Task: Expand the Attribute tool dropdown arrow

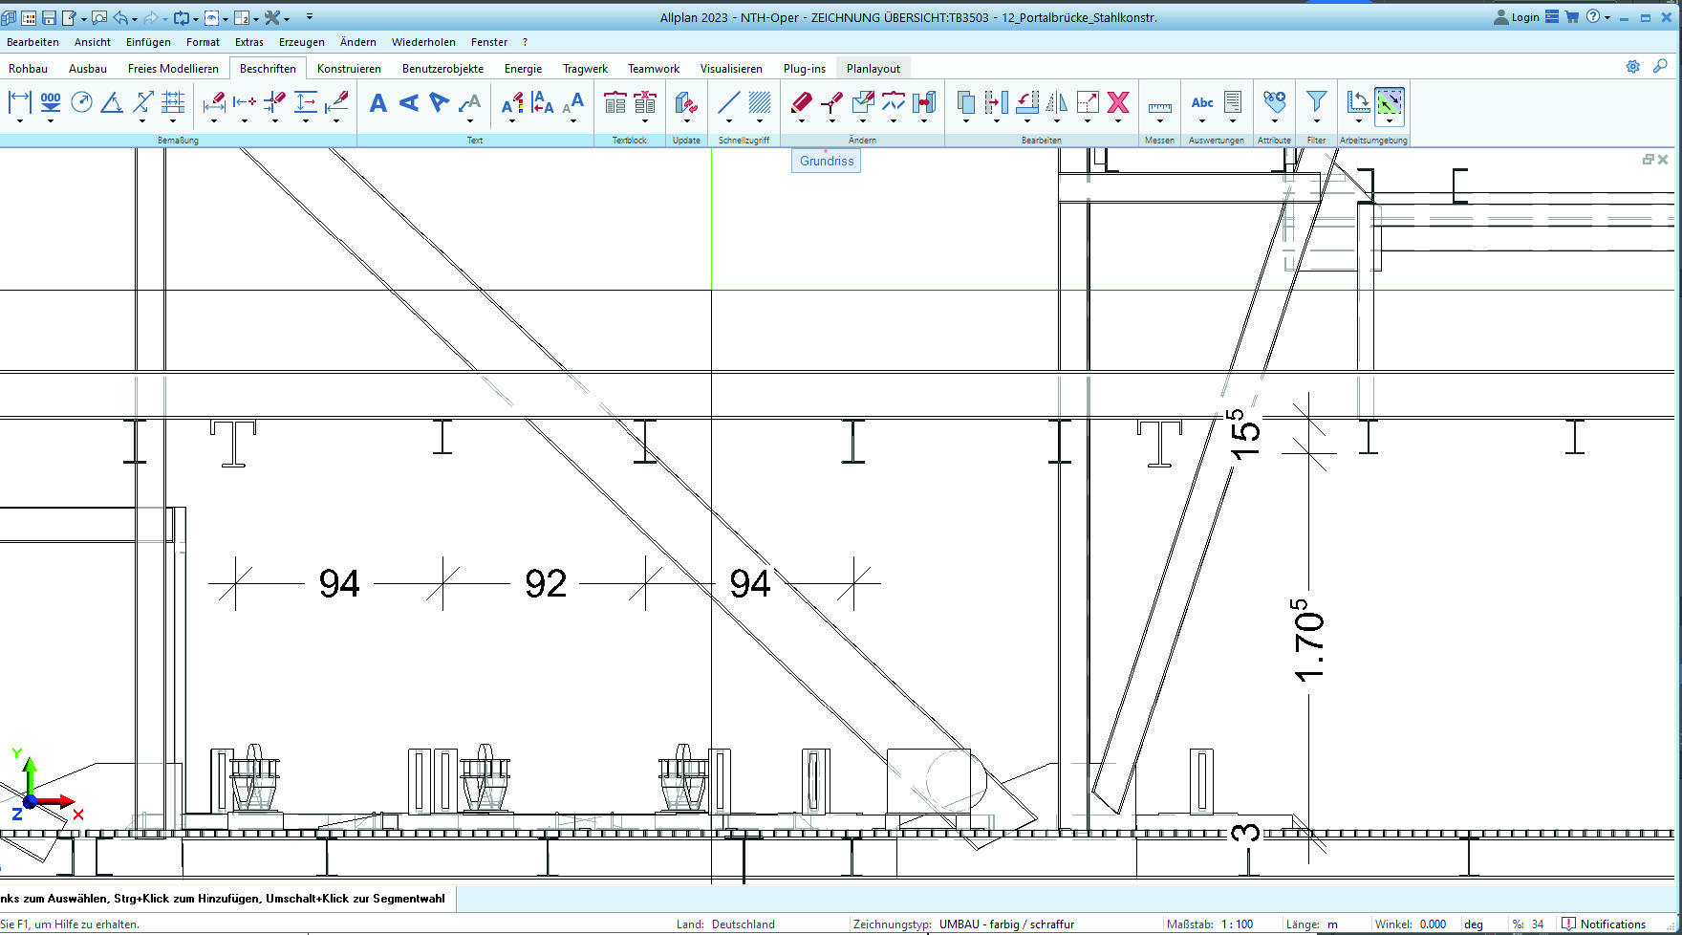Action: click(1274, 121)
